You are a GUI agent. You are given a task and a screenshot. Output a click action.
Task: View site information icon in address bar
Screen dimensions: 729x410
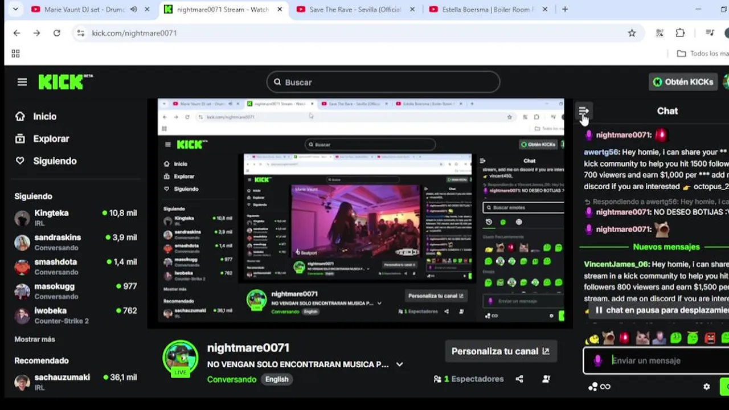pos(81,33)
